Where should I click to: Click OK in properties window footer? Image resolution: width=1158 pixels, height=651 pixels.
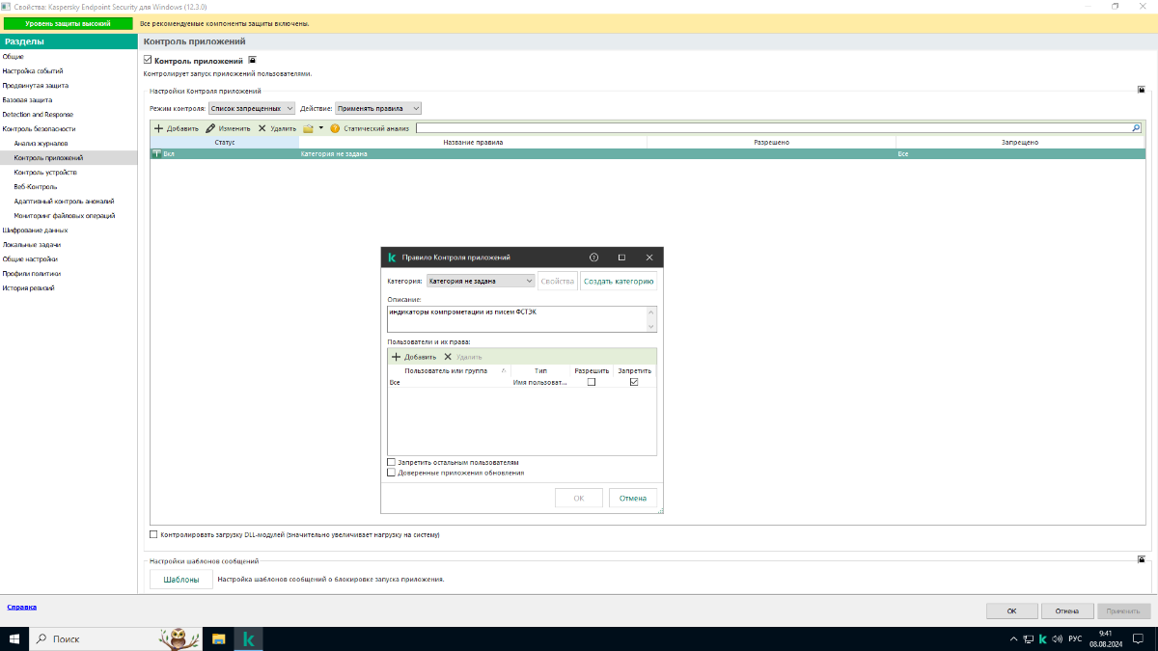(1011, 610)
